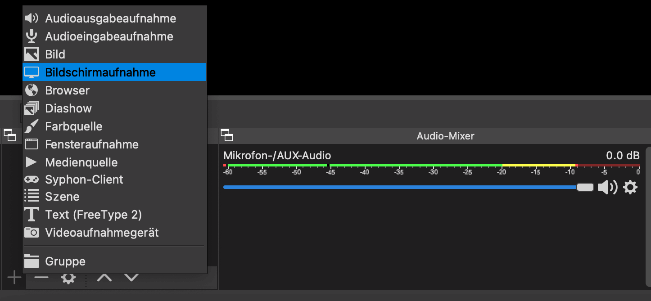Screen dimensions: 651x301
Task: Remove selected source using the minus icon
Action: tap(41, 278)
